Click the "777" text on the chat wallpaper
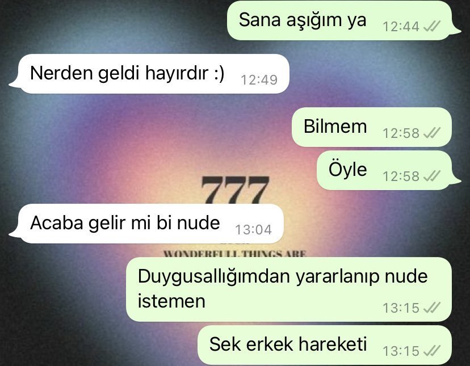Screen dimensions: 470x366 [x=235, y=190]
